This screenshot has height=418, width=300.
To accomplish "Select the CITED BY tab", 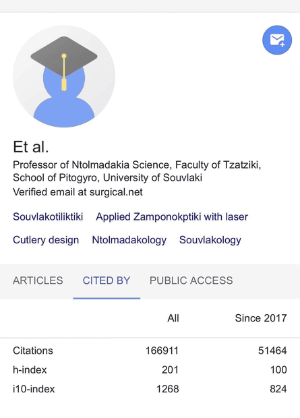I will 107,280.
